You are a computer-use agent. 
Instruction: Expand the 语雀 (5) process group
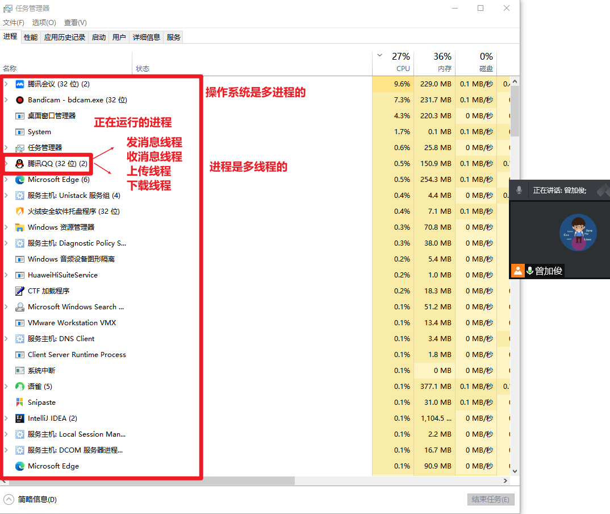pyautogui.click(x=6, y=387)
